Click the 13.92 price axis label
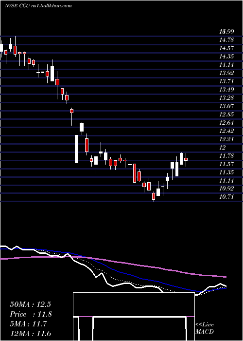The width and height of the screenshot is (243, 341). 226,73
